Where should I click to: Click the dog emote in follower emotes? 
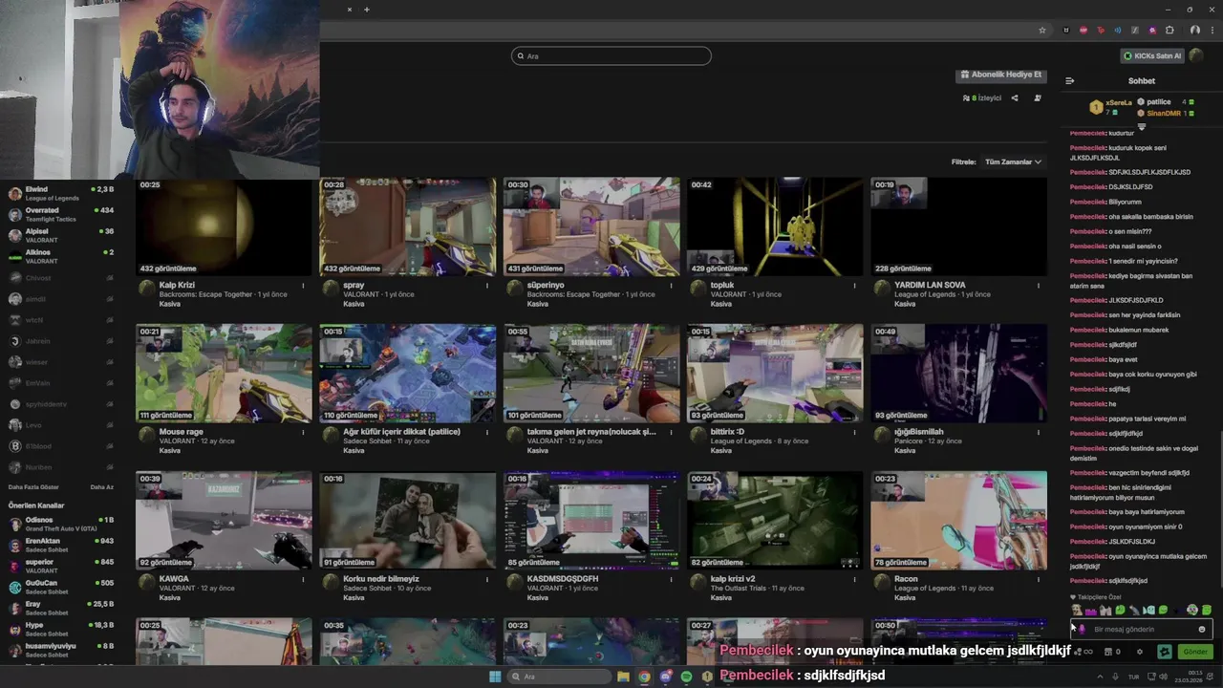tap(1077, 610)
